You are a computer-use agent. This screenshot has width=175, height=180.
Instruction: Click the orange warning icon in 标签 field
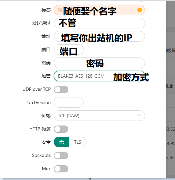tap(140, 10)
